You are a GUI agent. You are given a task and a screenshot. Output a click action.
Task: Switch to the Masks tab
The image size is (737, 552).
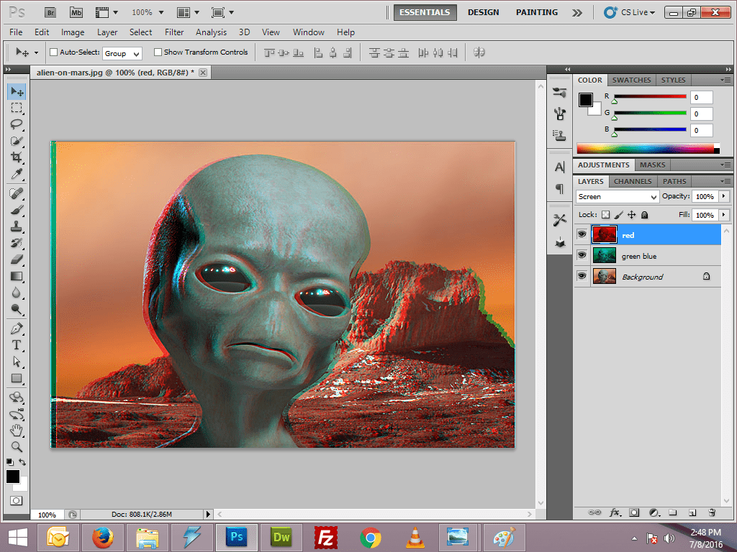pyautogui.click(x=652, y=165)
